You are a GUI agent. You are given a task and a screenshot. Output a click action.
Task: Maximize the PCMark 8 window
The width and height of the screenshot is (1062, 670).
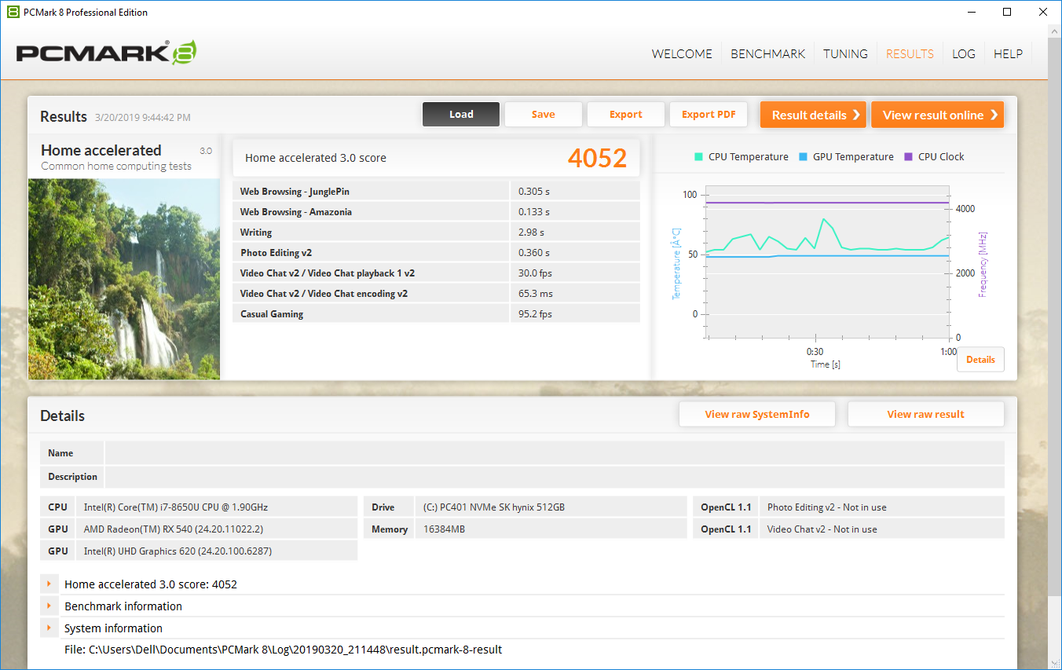click(1008, 12)
